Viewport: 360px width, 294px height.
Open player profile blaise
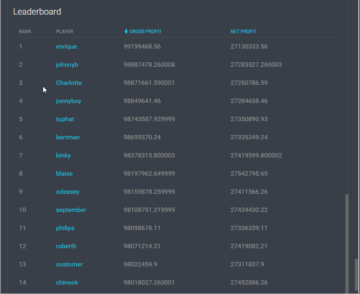click(x=64, y=174)
